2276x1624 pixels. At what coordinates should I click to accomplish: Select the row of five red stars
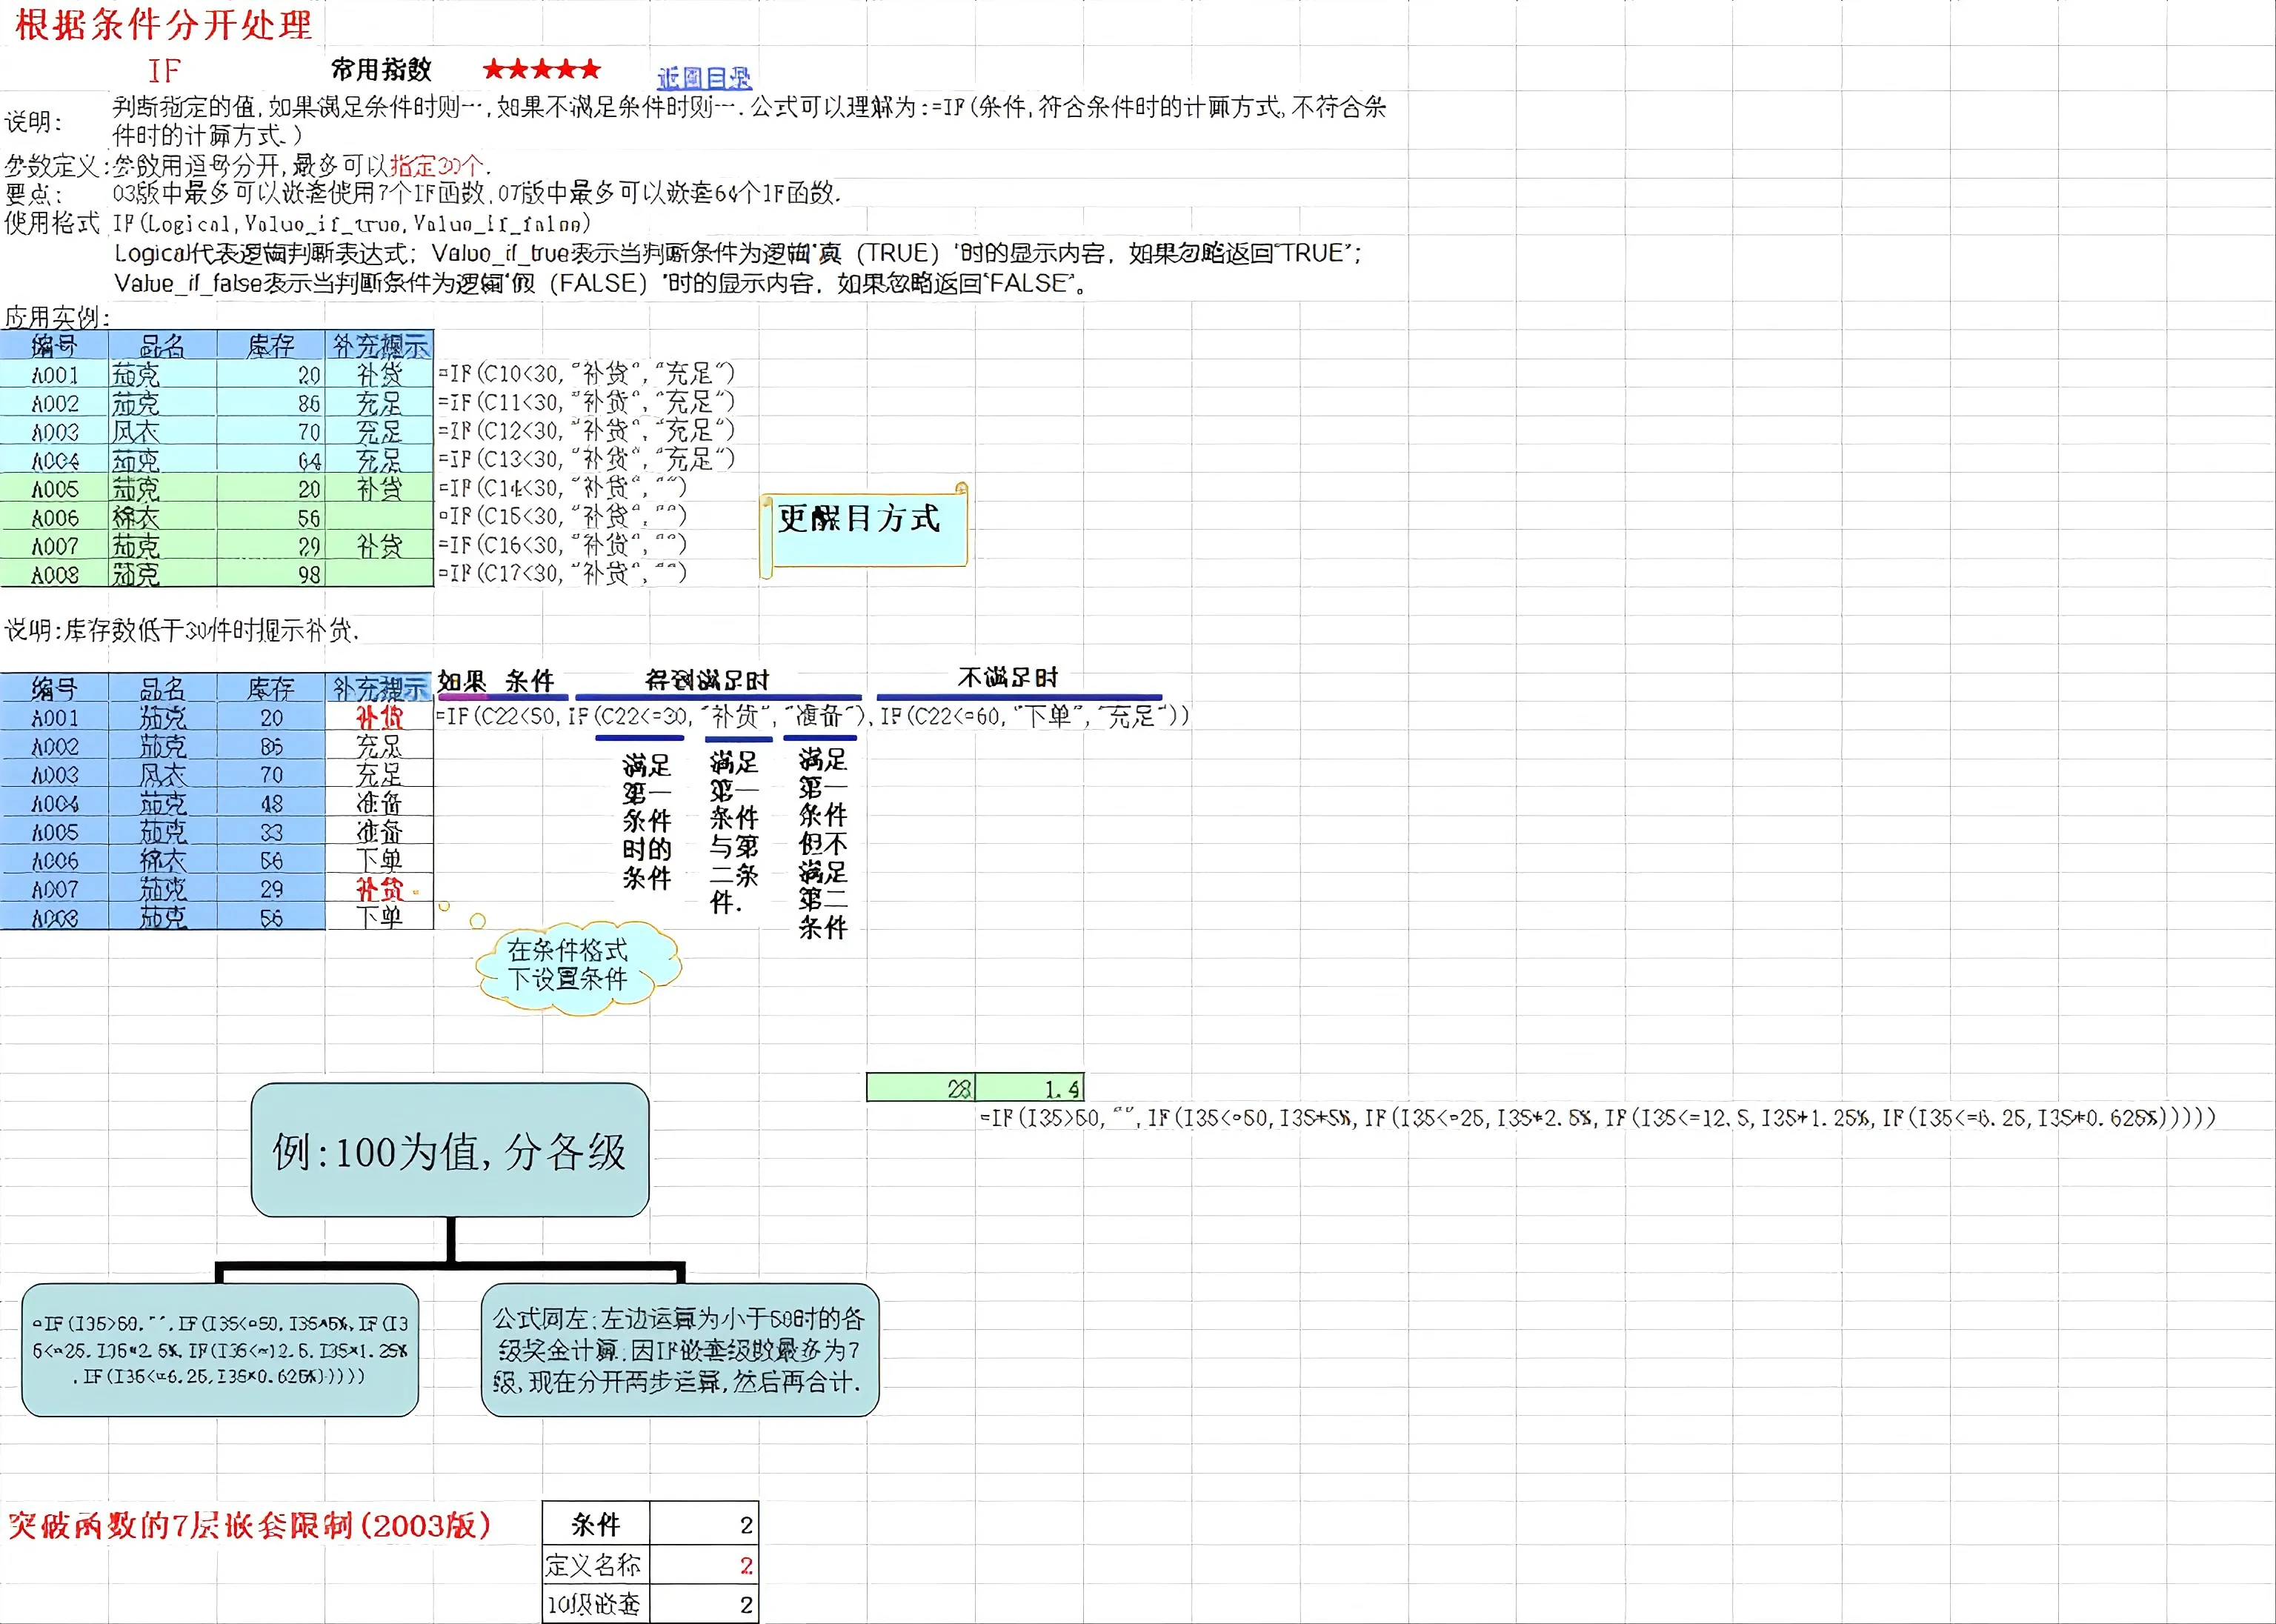click(541, 69)
